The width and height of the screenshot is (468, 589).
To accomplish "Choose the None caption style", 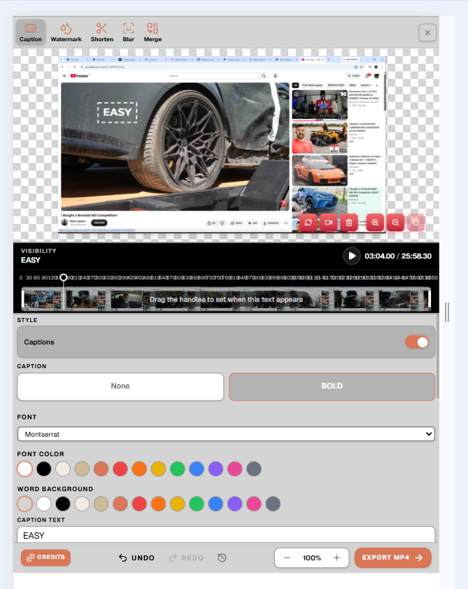I will (x=120, y=386).
